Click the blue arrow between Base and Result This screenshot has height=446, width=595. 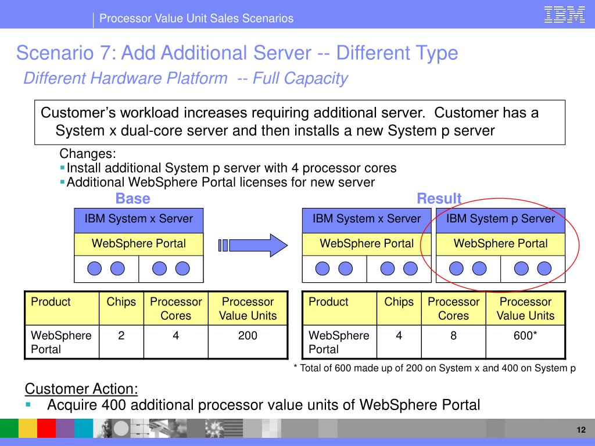[253, 246]
